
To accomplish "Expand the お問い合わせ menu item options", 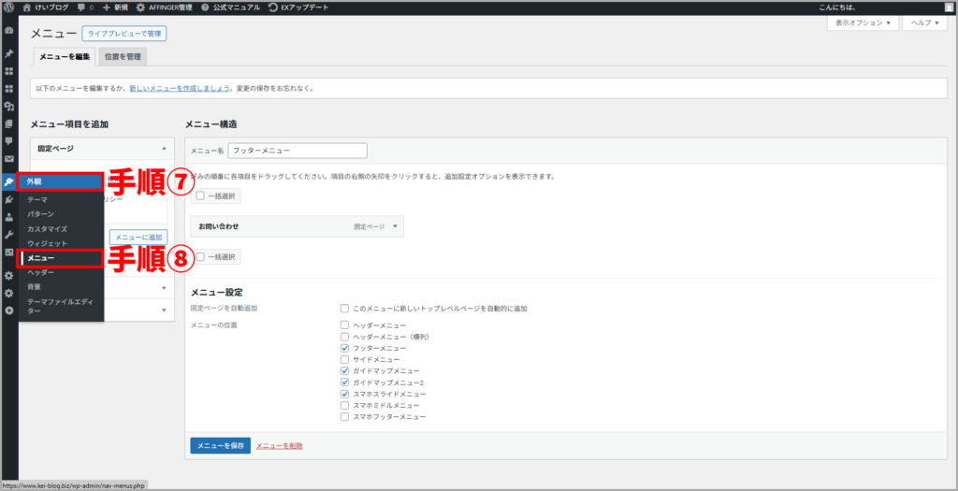I will pos(396,226).
